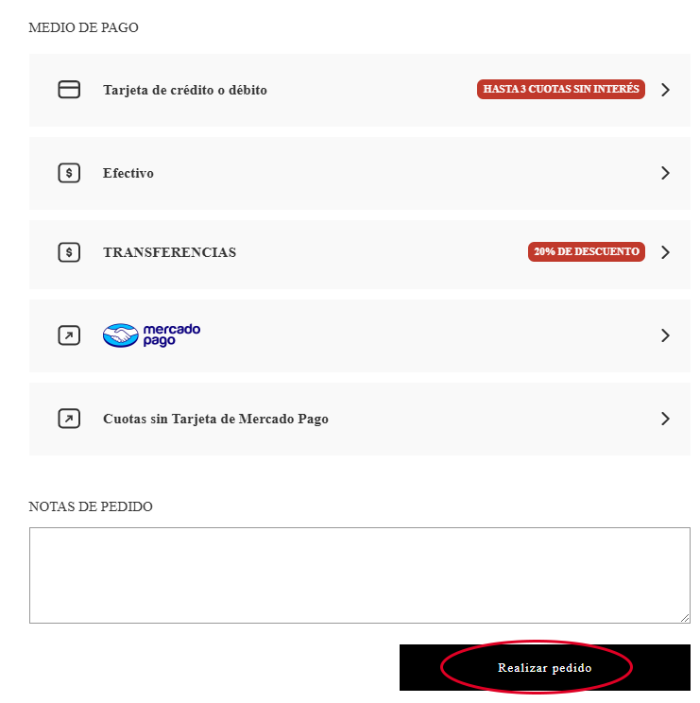Choose Cuotas sin Tarjeta de Mercado Pago

pos(359,420)
